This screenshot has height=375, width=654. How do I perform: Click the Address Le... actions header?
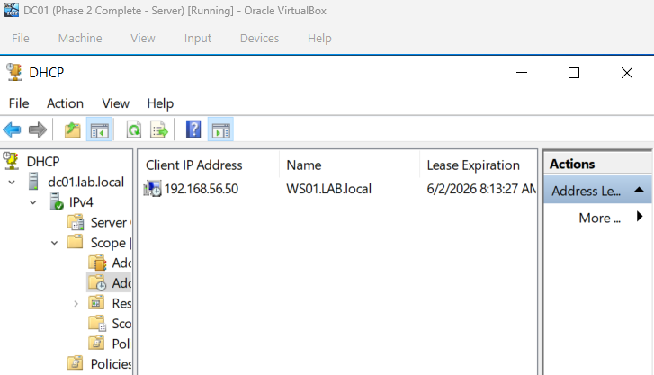point(597,191)
